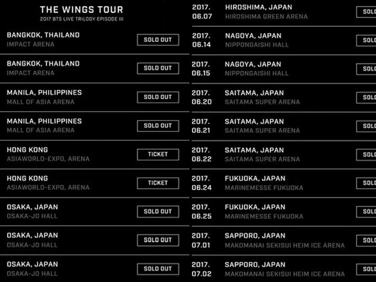Screen dimensions: 376x282
Task: Select the Sapporo 07.01 Makomanai listing
Action: click(284, 240)
